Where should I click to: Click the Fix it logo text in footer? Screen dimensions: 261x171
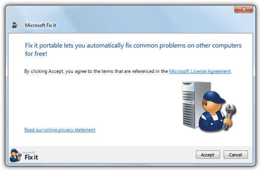point(31,157)
